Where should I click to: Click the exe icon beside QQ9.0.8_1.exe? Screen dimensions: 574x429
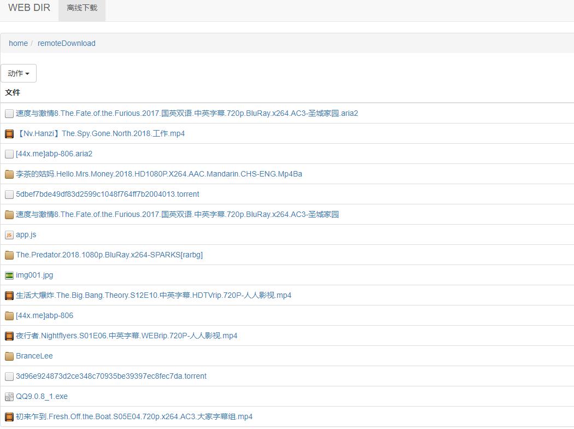coord(9,397)
